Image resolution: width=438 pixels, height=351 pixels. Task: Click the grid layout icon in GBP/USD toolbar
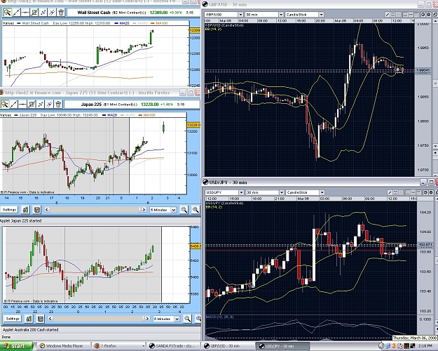406,15
